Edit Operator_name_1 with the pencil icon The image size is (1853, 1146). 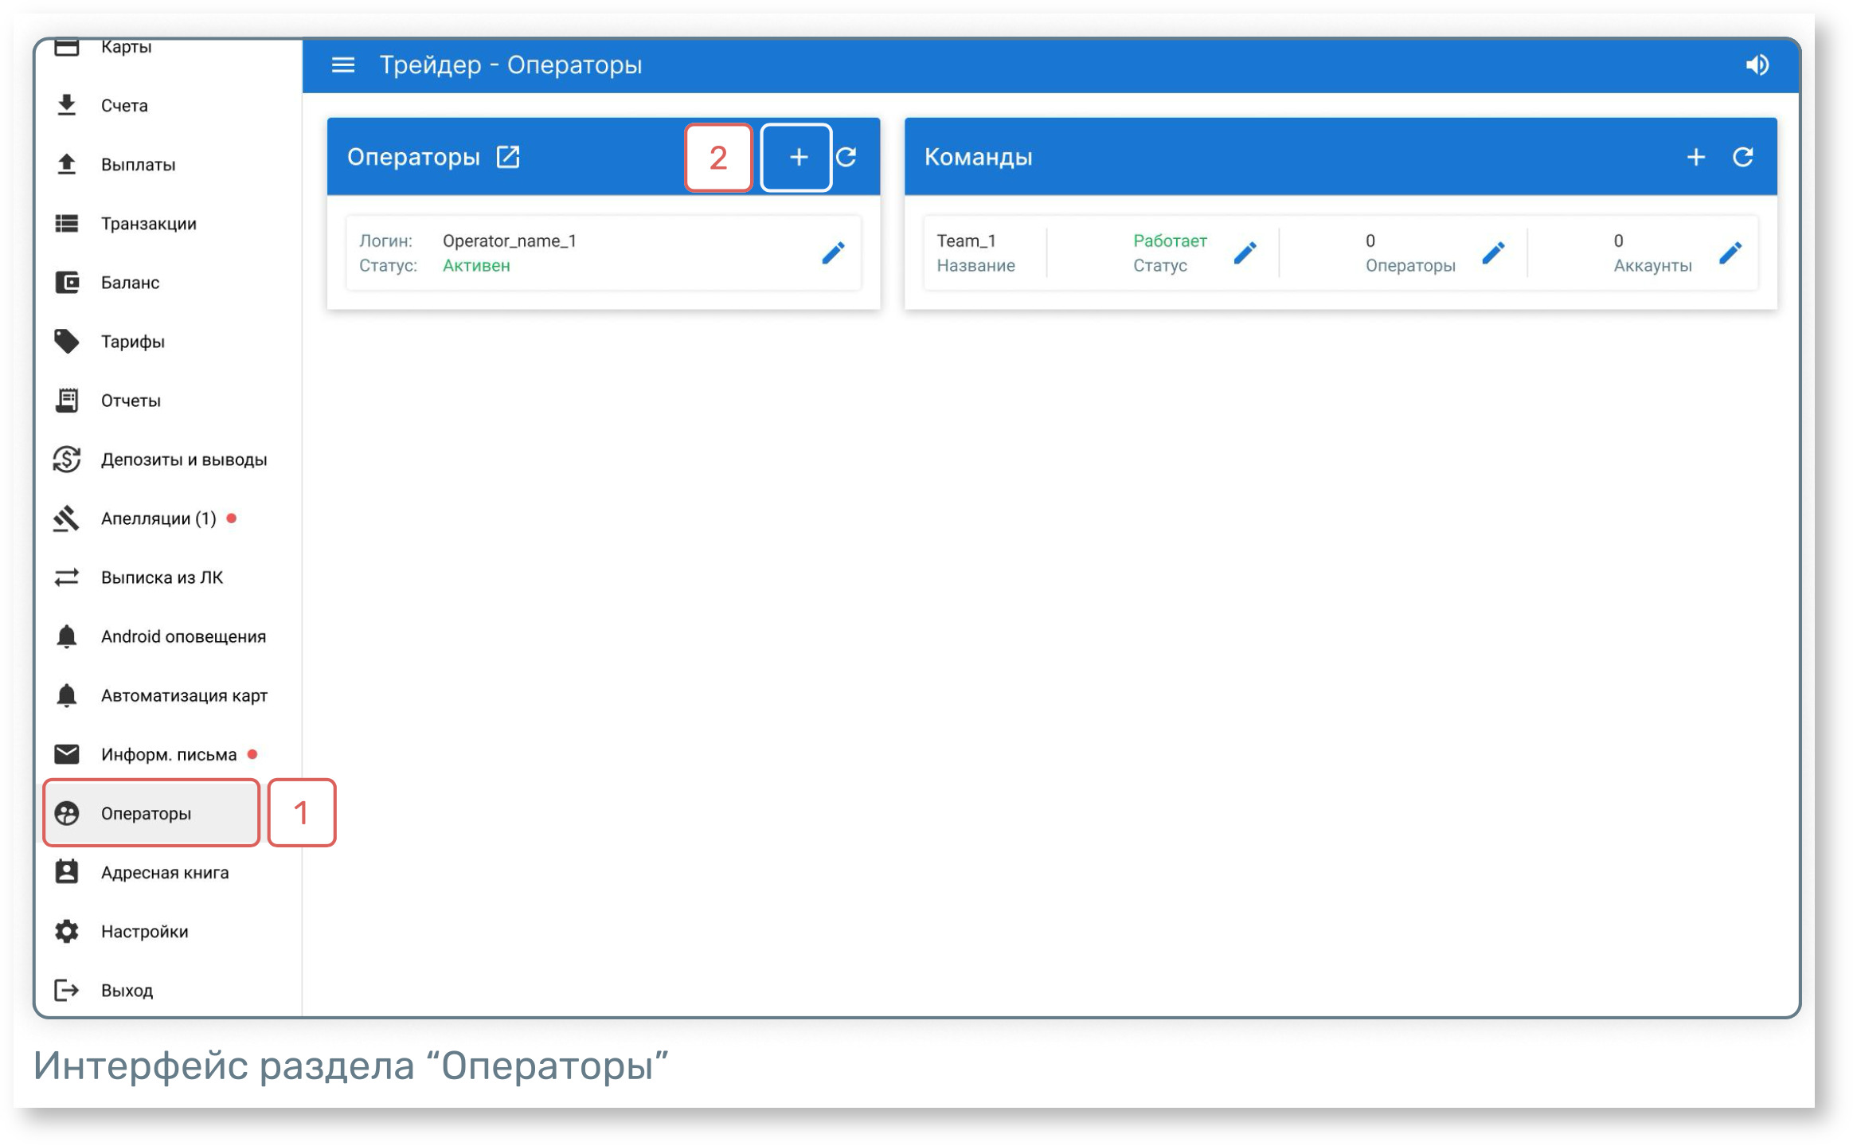(x=833, y=253)
